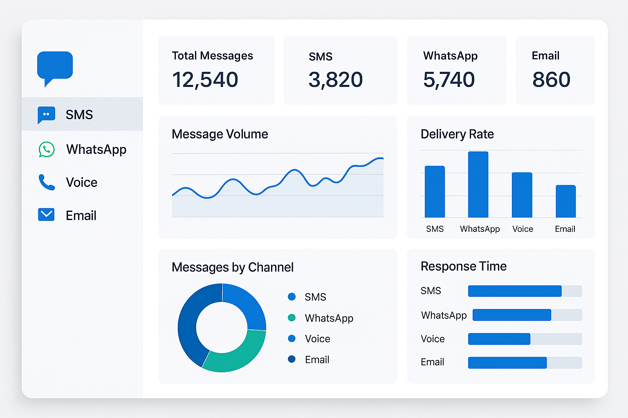Select the SMS channel in the sidebar navigation

click(x=79, y=115)
